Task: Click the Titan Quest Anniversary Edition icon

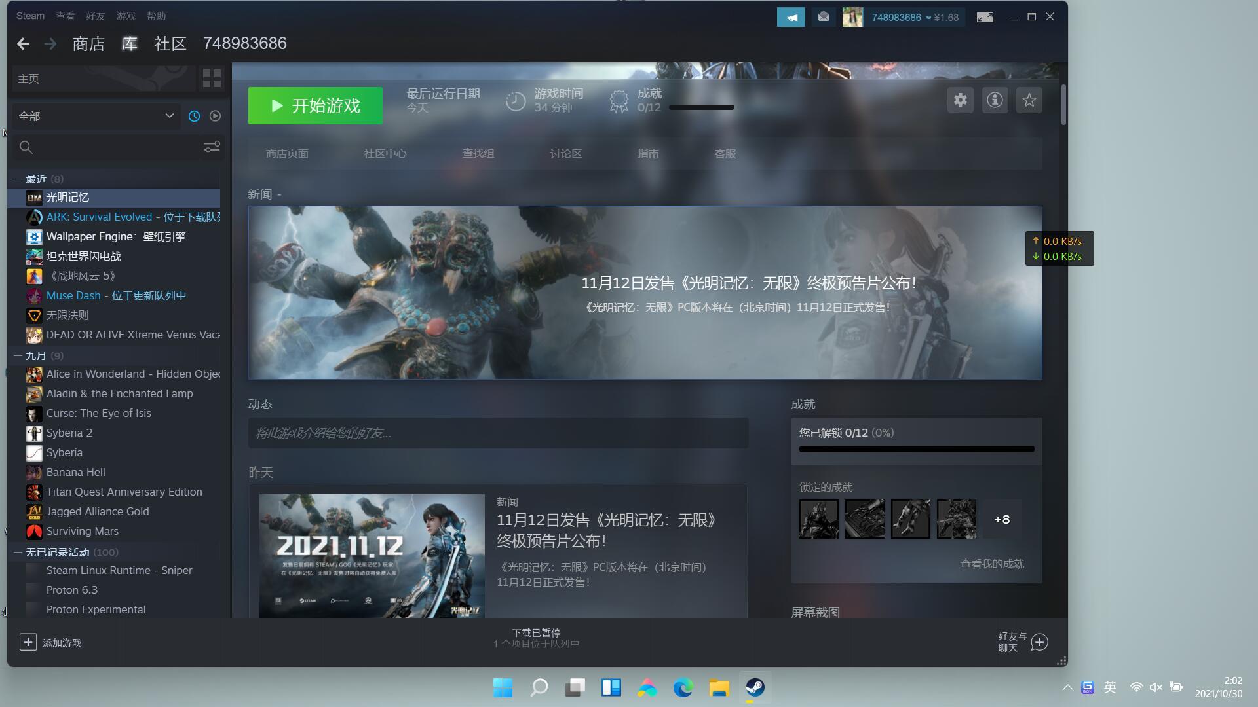Action: tap(34, 492)
